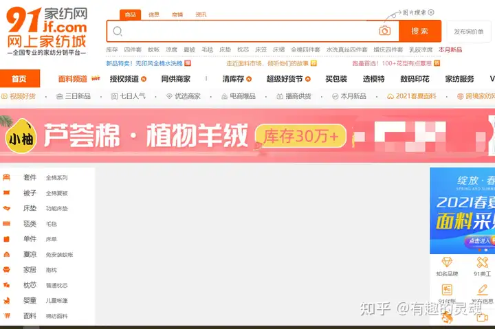Open 播商供货 sub-navigation link
Viewport: 495px width, 329px height.
click(x=294, y=96)
